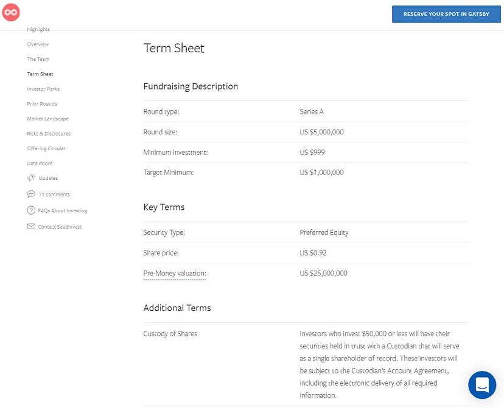Click Pre-Money valuation underlined term

pyautogui.click(x=175, y=274)
